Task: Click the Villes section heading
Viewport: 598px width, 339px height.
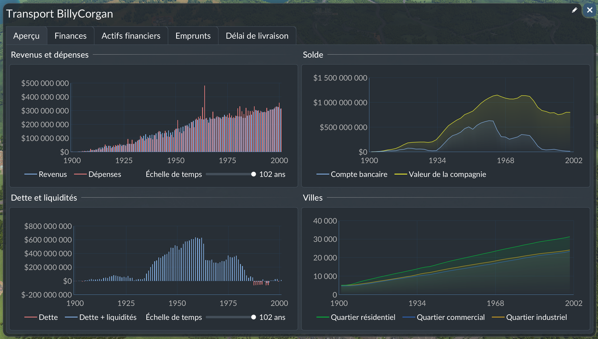Action: pyautogui.click(x=313, y=198)
